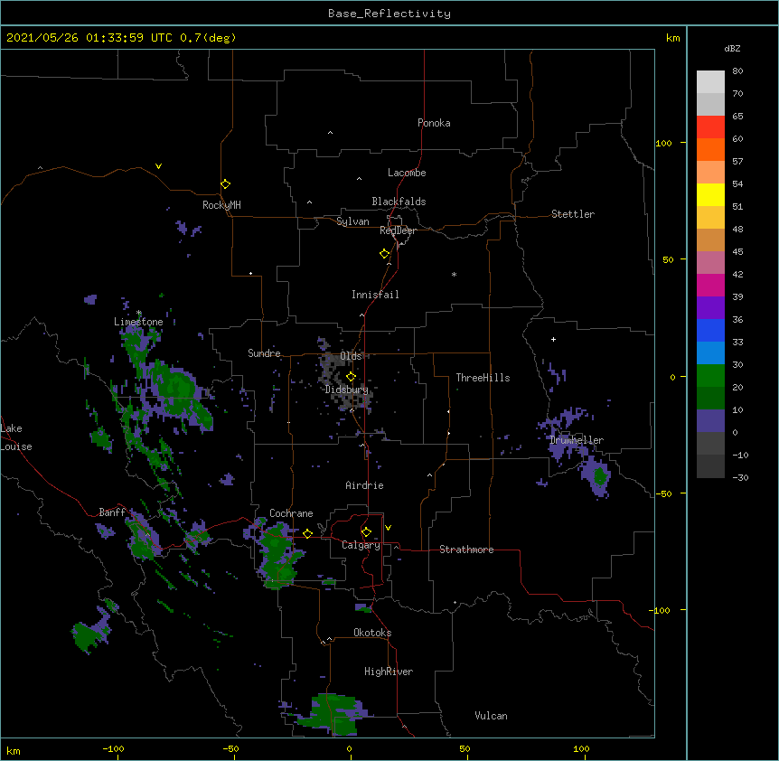Click the green echo cell below Cochrane
The image size is (779, 761).
coord(277,557)
